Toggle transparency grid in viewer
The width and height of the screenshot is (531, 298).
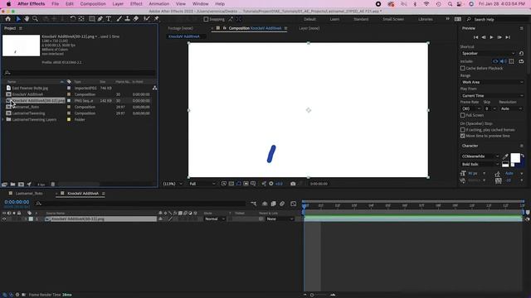(x=231, y=184)
